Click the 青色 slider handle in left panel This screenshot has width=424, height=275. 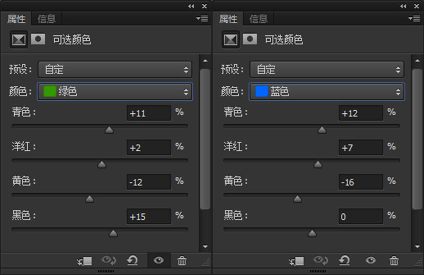109,130
